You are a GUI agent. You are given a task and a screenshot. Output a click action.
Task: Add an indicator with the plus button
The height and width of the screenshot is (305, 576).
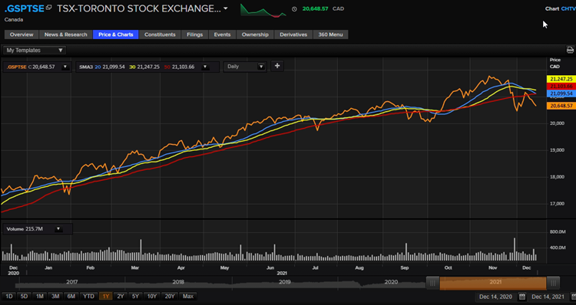pos(277,66)
